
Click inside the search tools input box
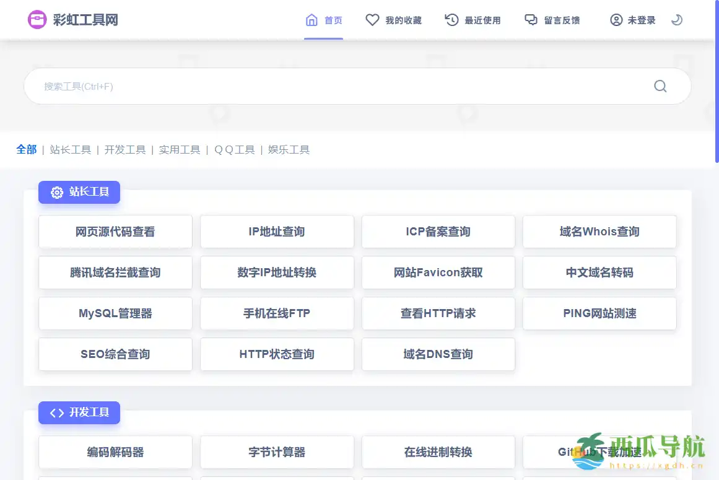(x=310, y=86)
